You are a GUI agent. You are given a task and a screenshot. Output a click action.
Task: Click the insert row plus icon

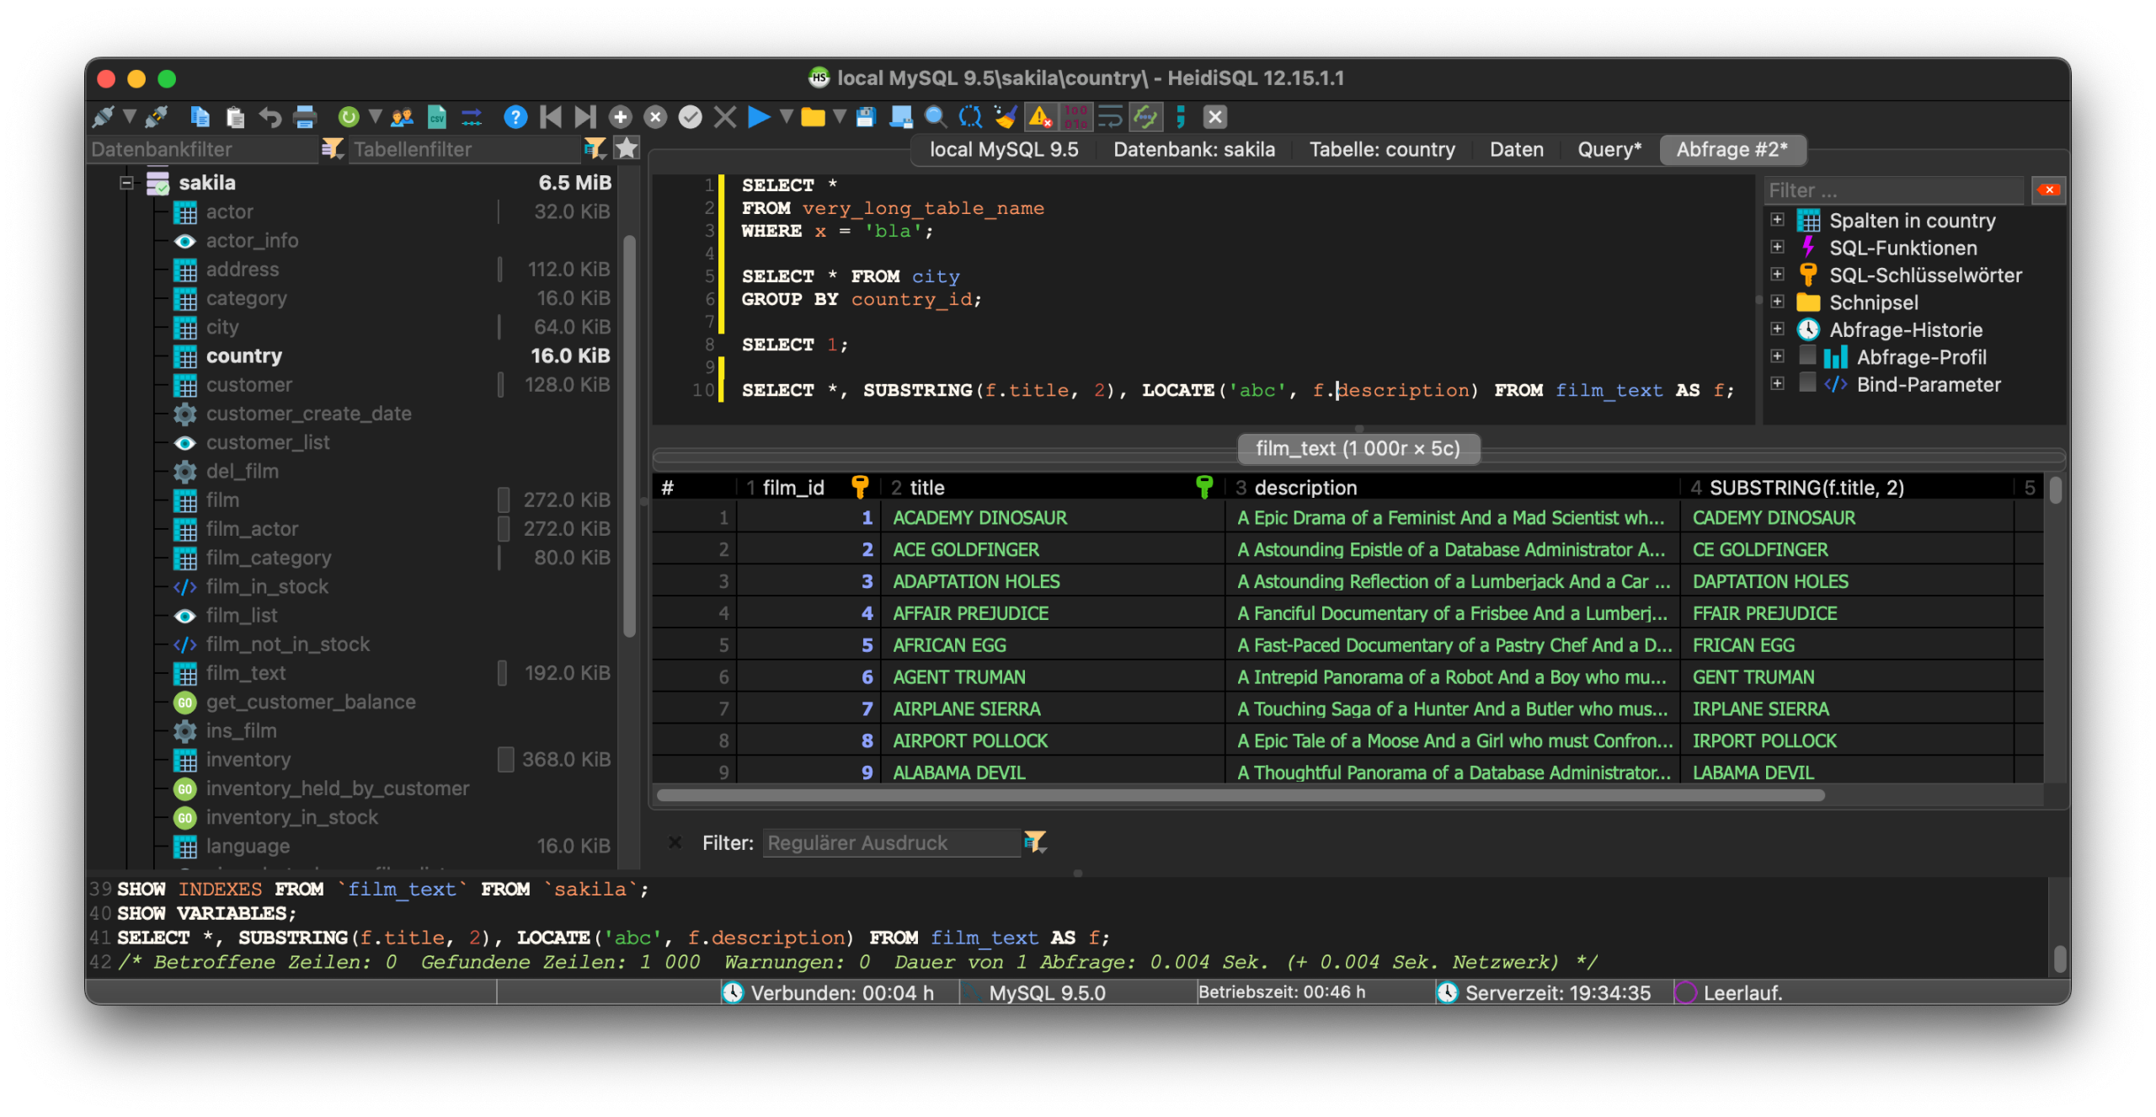click(x=621, y=116)
